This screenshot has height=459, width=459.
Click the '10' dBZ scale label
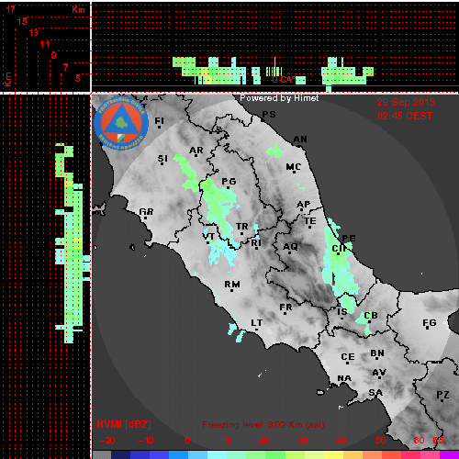(x=226, y=441)
